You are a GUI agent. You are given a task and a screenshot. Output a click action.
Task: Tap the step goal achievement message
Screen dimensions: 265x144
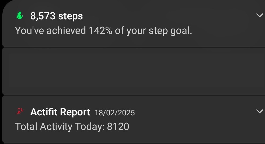pyautogui.click(x=103, y=31)
